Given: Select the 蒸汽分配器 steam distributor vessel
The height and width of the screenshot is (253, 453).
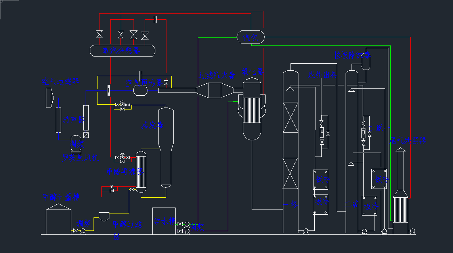Looking at the screenshot, I should (x=122, y=51).
